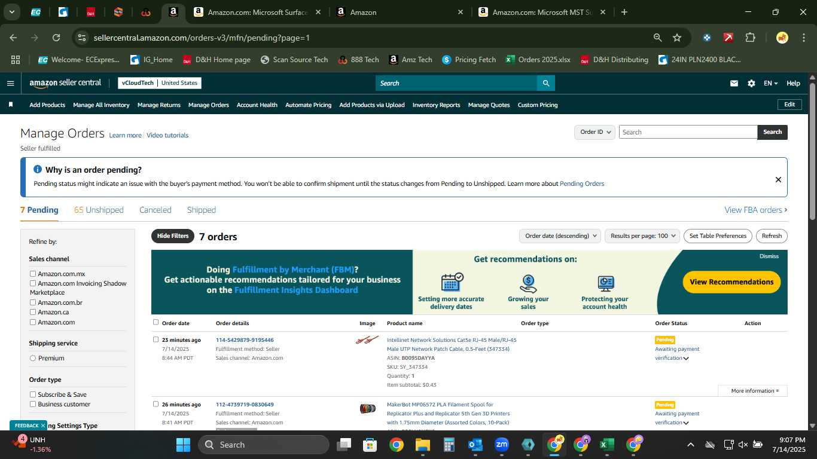817x459 pixels.
Task: Open Microsoft Store from the taskbar
Action: tap(370, 445)
